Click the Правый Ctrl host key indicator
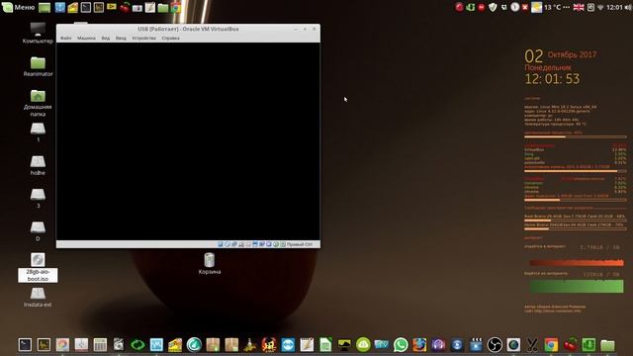Screen dimensions: 633x356 [300, 244]
